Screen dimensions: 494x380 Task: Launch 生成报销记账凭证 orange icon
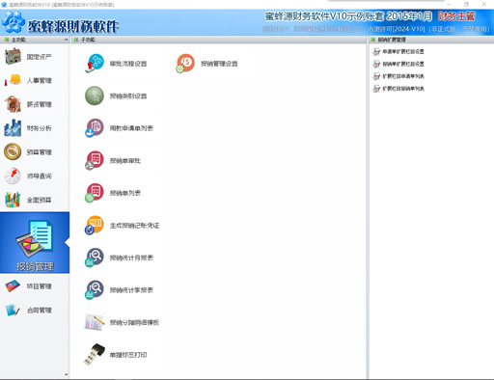click(95, 225)
